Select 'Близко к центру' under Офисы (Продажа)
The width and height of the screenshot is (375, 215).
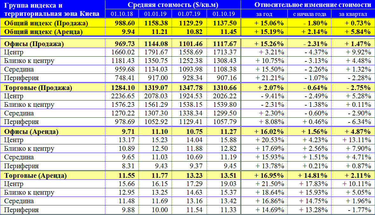pyautogui.click(x=29, y=61)
